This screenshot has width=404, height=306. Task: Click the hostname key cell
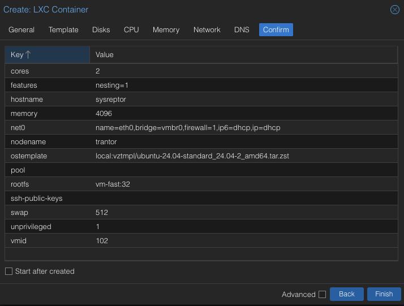[47, 100]
